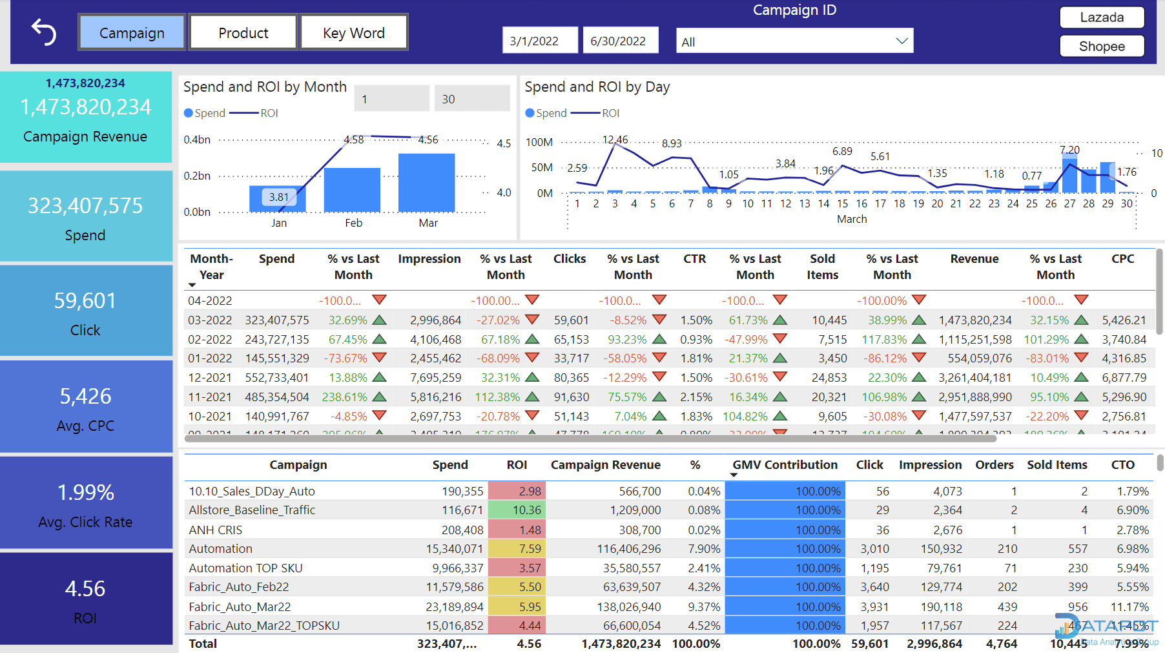The height and width of the screenshot is (653, 1165).
Task: Click the Month-Year sort arrow
Action: coord(192,285)
